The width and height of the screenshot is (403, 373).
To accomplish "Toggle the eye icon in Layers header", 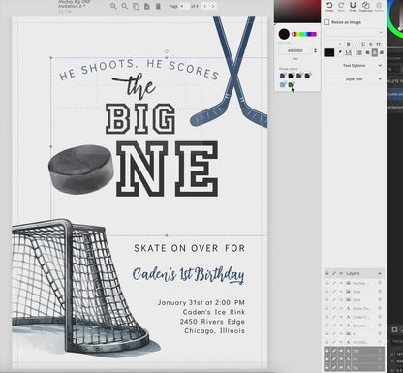I will click(341, 273).
